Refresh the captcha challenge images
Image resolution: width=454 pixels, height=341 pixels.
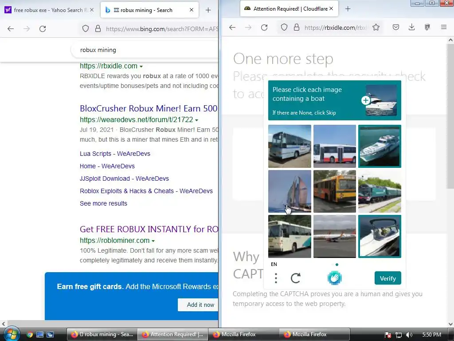pyautogui.click(x=296, y=278)
